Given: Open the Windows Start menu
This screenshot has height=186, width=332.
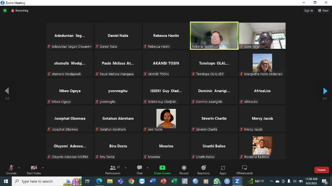Looking at the screenshot, I should point(6,181).
